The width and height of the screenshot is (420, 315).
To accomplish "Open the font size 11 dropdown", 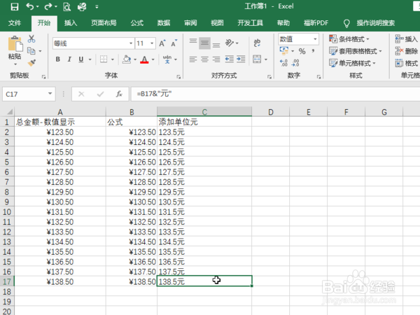I will click(152, 43).
